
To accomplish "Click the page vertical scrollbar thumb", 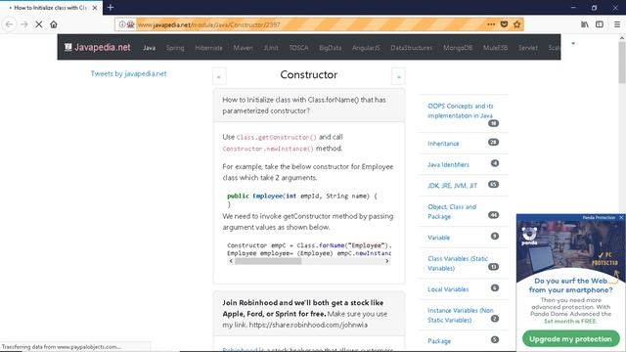I will click(622, 62).
